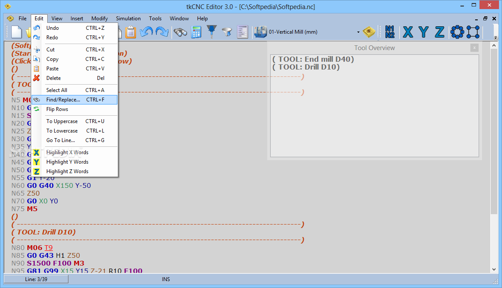Click code line N75 M5

[x=24, y=209]
